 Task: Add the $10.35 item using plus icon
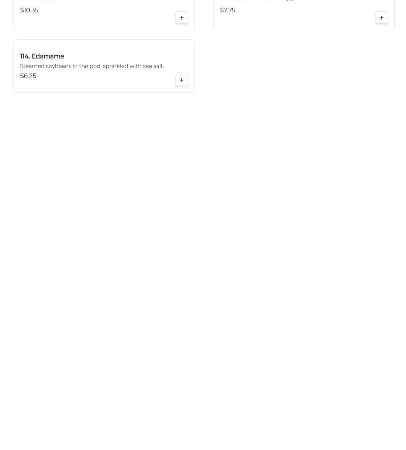point(181,18)
